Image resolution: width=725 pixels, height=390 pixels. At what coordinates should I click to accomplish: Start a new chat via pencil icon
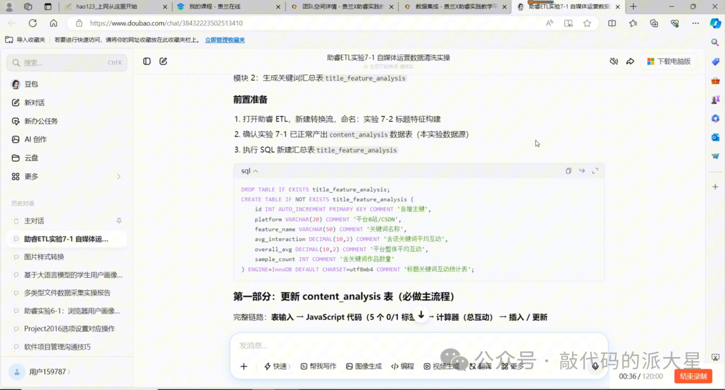coord(163,61)
